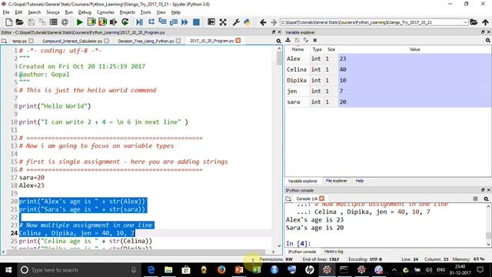Expand working directory path dropdown
This screenshot has width=492, height=277.
(465, 22)
